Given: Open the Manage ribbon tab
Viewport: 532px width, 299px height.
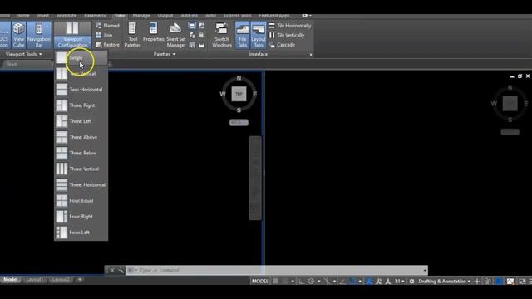Looking at the screenshot, I should (x=141, y=16).
